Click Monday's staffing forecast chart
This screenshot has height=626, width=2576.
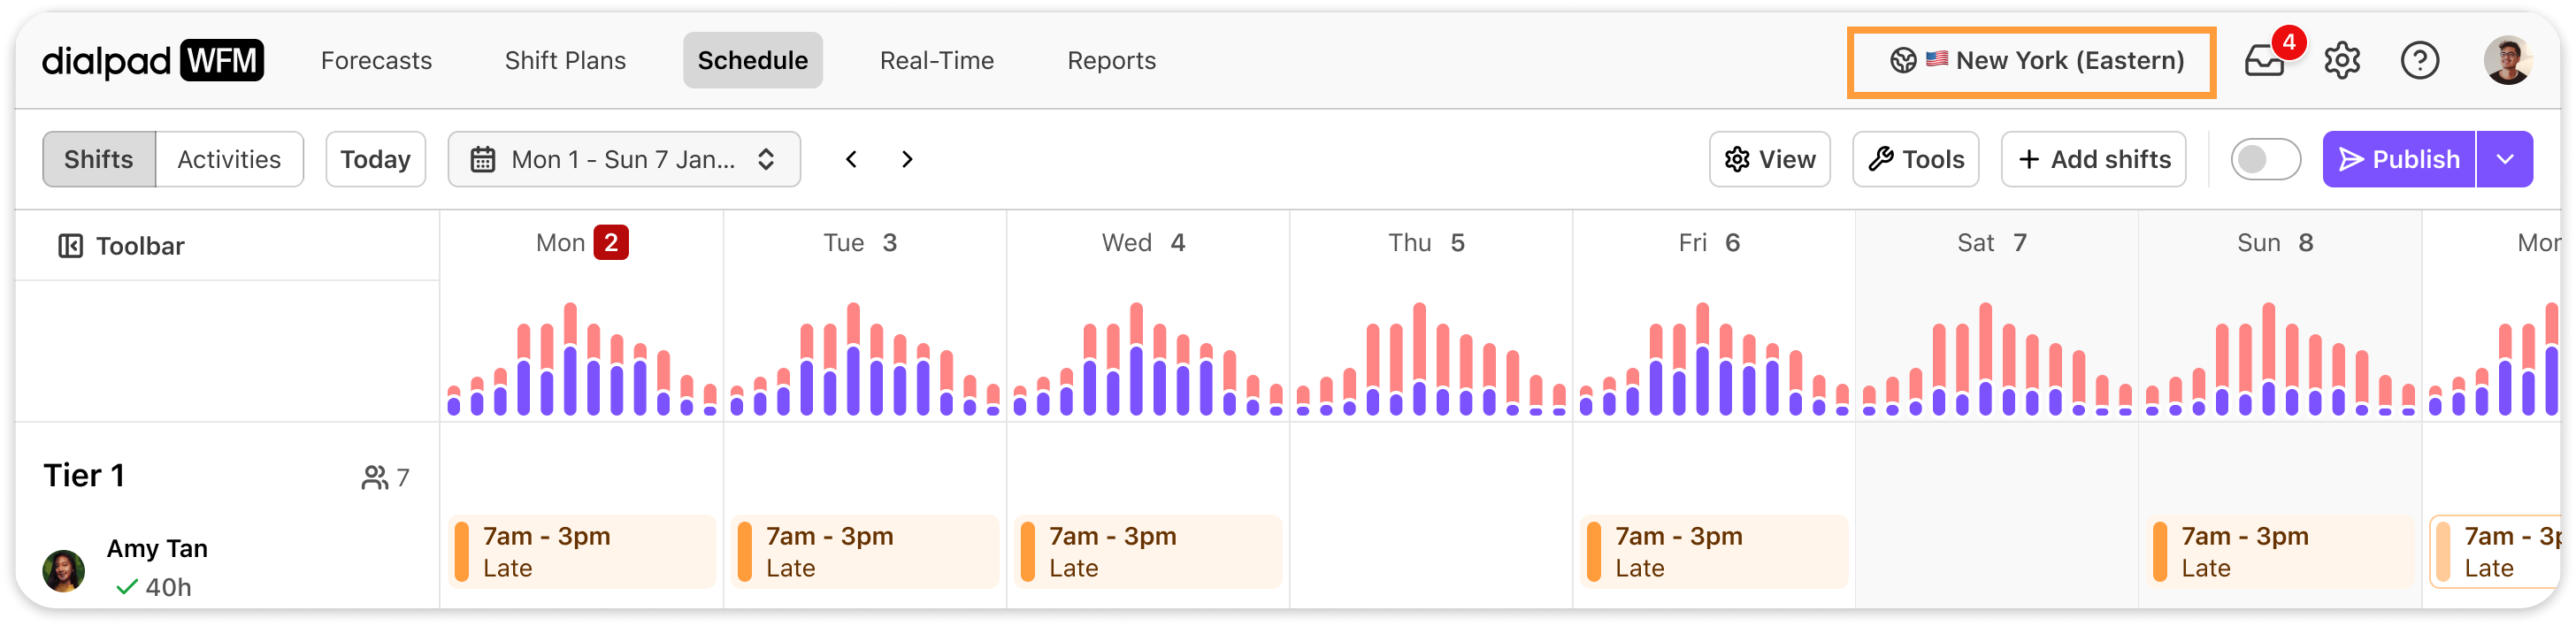tap(582, 358)
